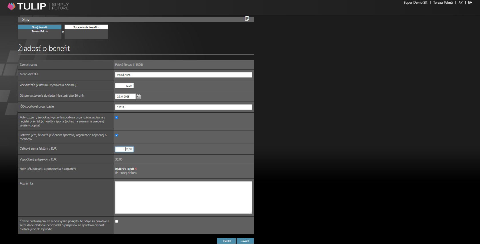The image size is (480, 244).
Task: Click the Pridaj prílohu link
Action: point(128,173)
